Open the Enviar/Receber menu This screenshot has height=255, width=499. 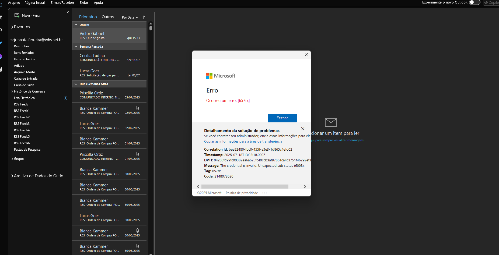[62, 2]
